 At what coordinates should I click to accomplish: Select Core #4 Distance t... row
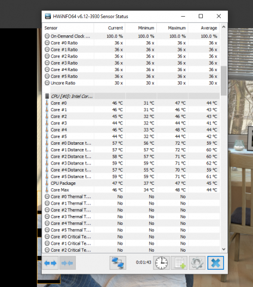pos(131,170)
